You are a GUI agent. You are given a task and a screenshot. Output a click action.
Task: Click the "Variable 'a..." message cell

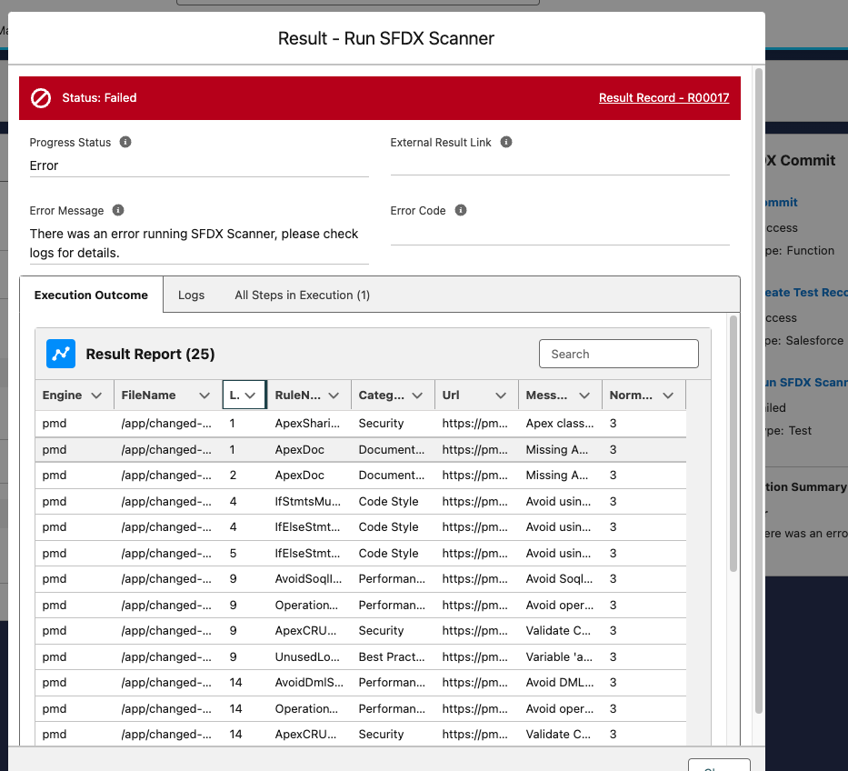[559, 656]
